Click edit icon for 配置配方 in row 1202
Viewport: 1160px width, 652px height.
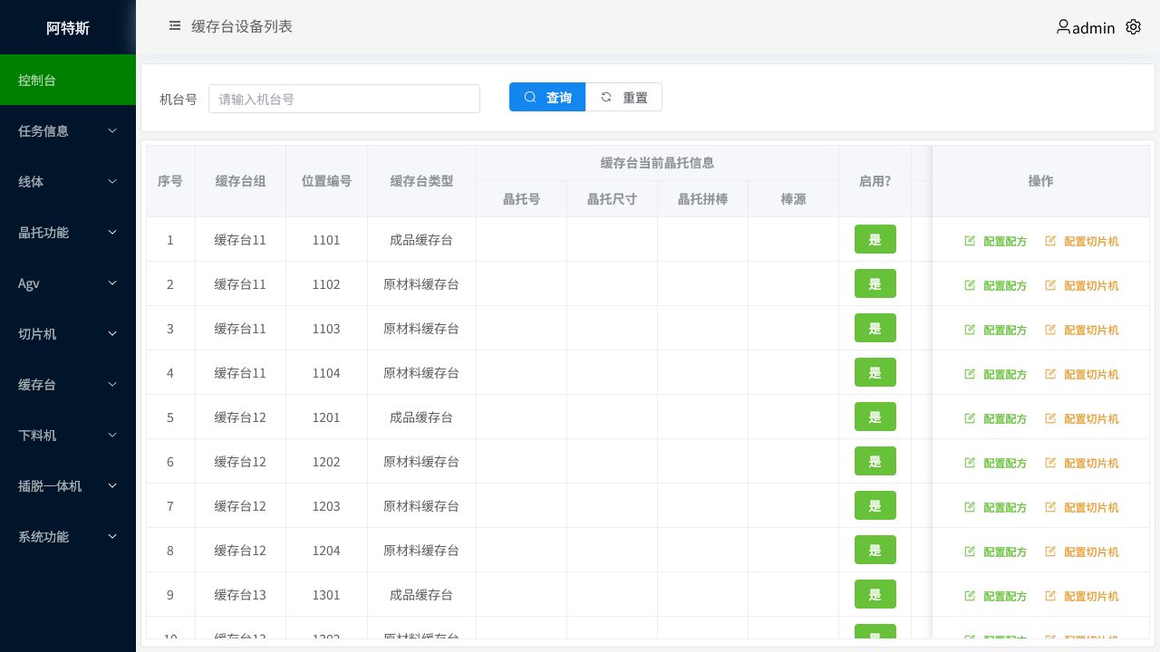970,463
